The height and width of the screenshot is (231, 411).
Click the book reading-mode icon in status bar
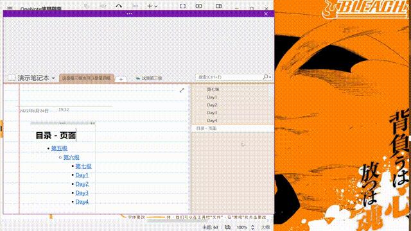tap(227, 227)
